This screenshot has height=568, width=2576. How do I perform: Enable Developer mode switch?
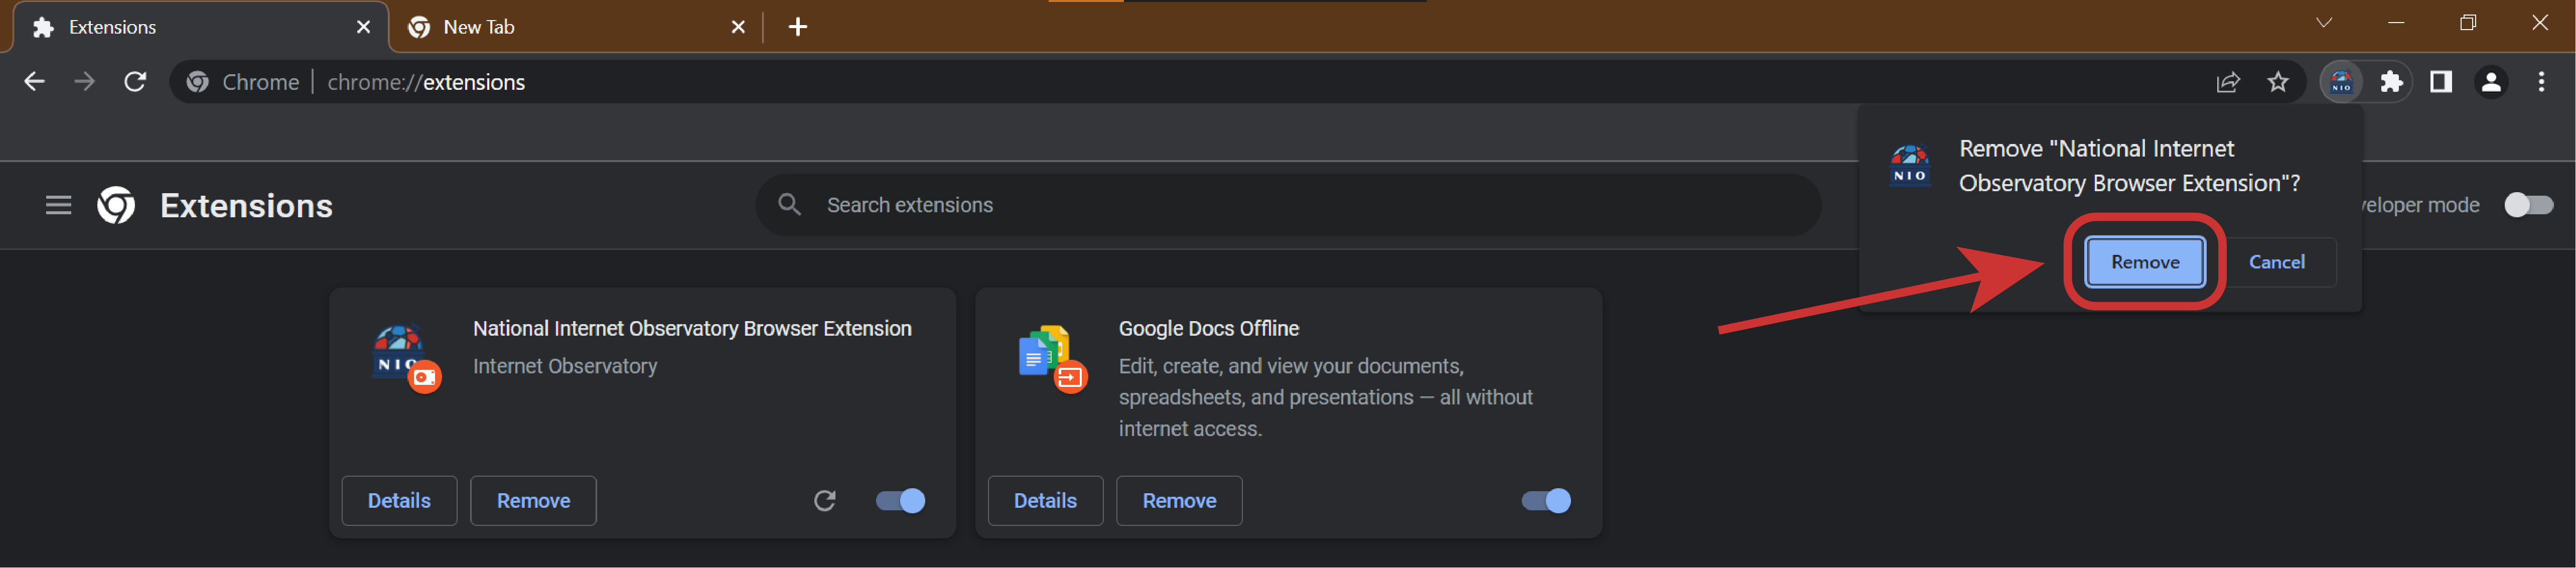pyautogui.click(x=2527, y=205)
